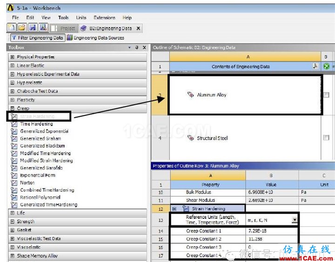This screenshot has width=335, height=262.
Task: Select Generalized Time Hardening icon
Action: pos(14,205)
